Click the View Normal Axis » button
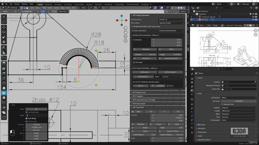Viewport: 259px width, 145px height. click(x=170, y=58)
